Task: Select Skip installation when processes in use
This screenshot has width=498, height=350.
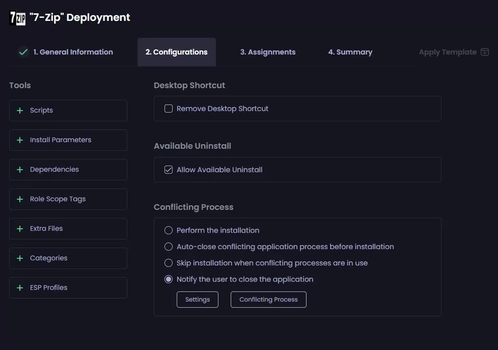Action: (x=168, y=262)
